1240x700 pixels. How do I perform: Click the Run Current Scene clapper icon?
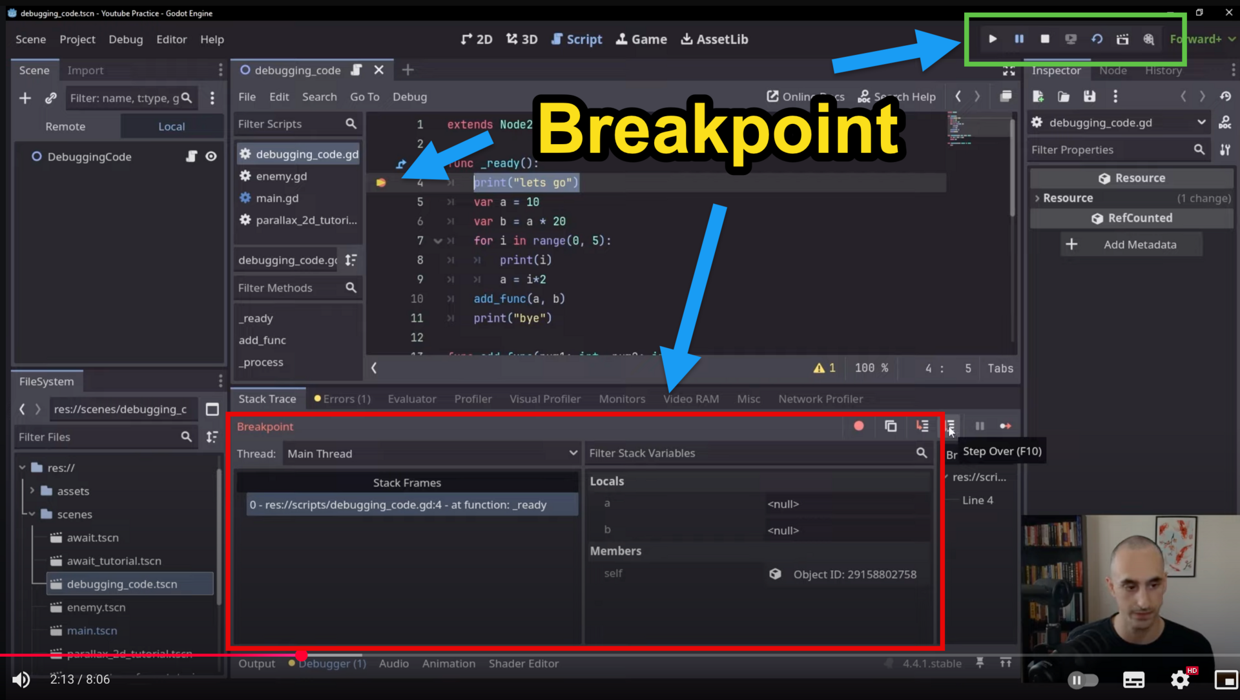[1122, 39]
